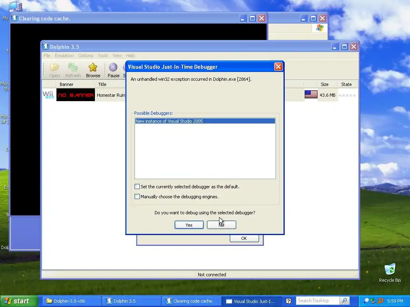Viewport: 410px width, 307px height.
Task: Click the No button in debugger dialog
Action: coord(221,225)
